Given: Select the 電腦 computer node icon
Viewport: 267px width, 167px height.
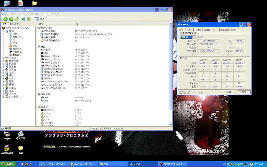Looking at the screenshot, I should (7, 31).
